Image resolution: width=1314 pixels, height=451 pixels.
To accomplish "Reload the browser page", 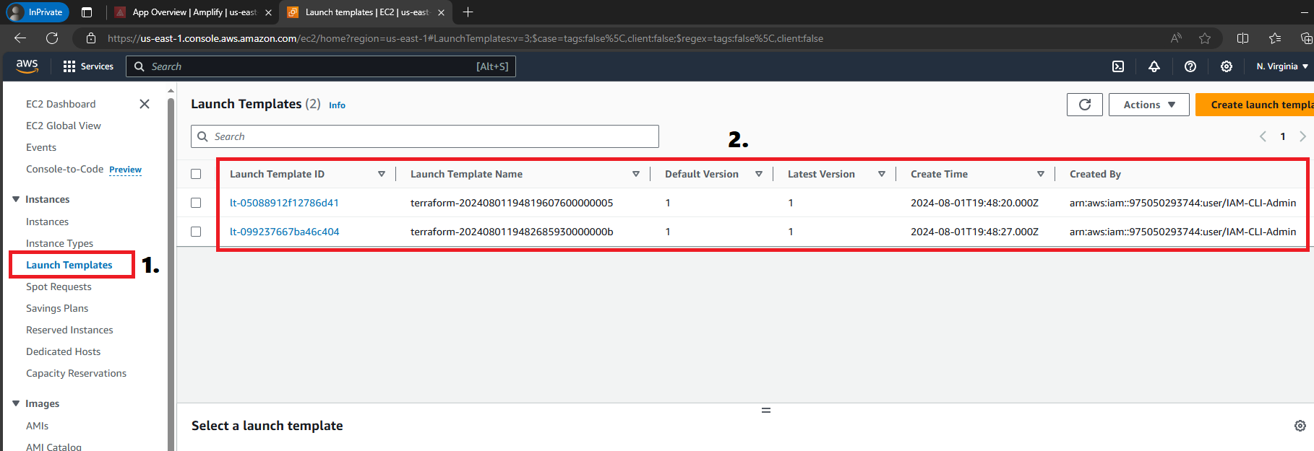I will click(x=52, y=38).
